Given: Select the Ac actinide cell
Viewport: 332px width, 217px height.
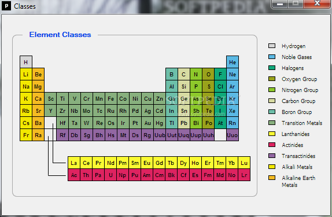Looking at the screenshot, I should click(x=74, y=175).
